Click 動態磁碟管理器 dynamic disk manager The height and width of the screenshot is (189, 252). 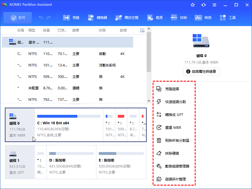pos(177,166)
